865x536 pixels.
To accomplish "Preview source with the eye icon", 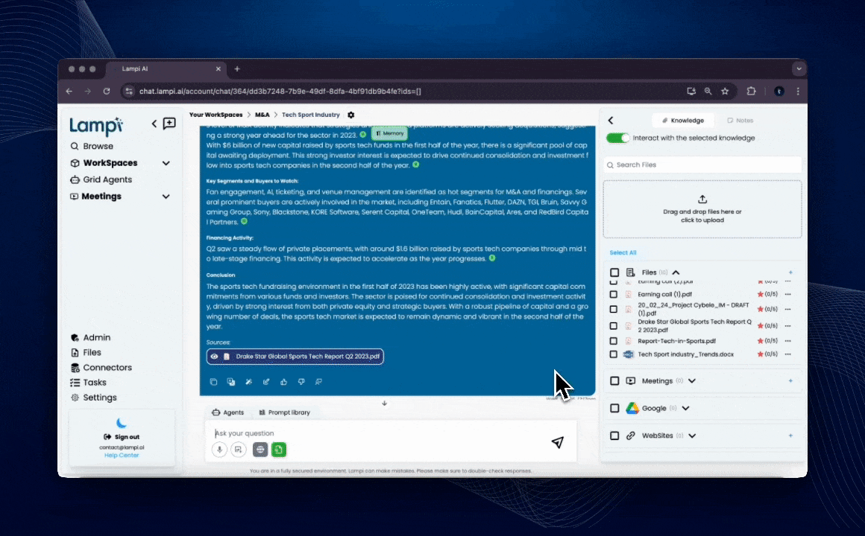I will pos(214,357).
